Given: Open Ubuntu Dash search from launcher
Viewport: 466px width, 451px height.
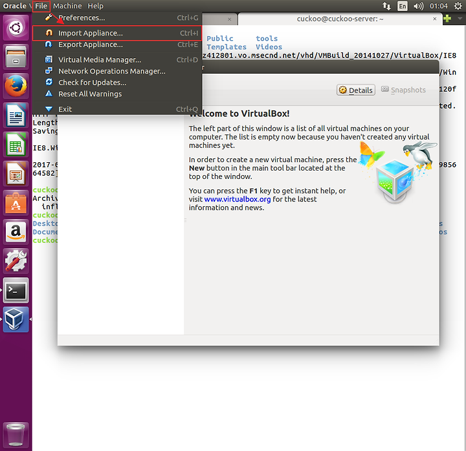Looking at the screenshot, I should pos(16,28).
